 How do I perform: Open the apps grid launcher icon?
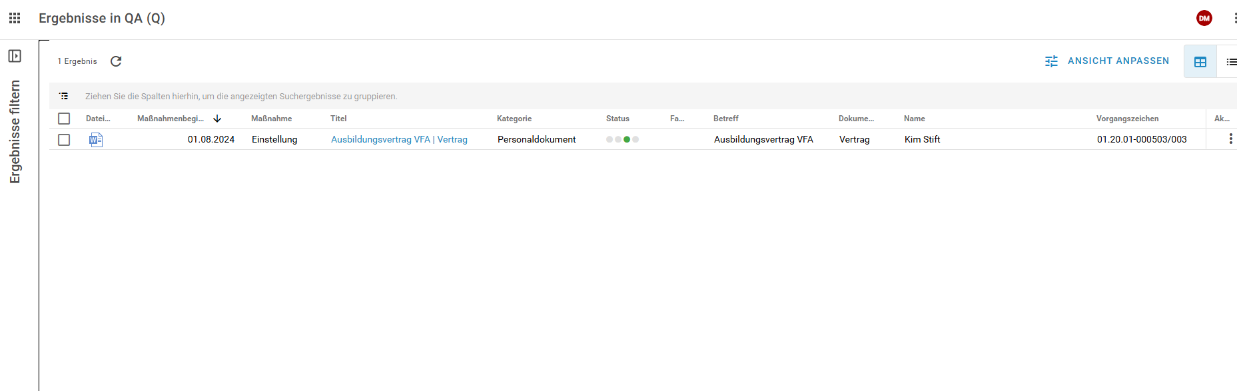[x=15, y=18]
